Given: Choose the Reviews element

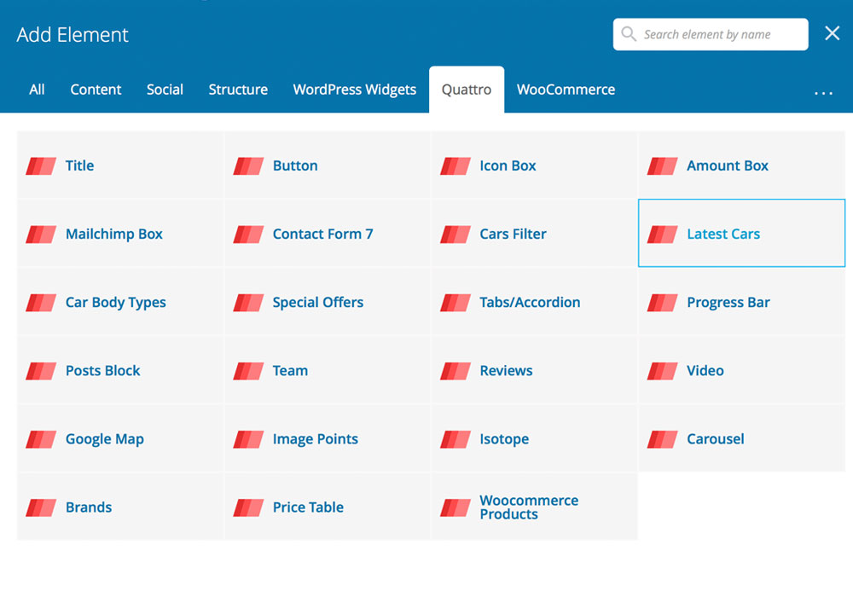Looking at the screenshot, I should (x=534, y=370).
